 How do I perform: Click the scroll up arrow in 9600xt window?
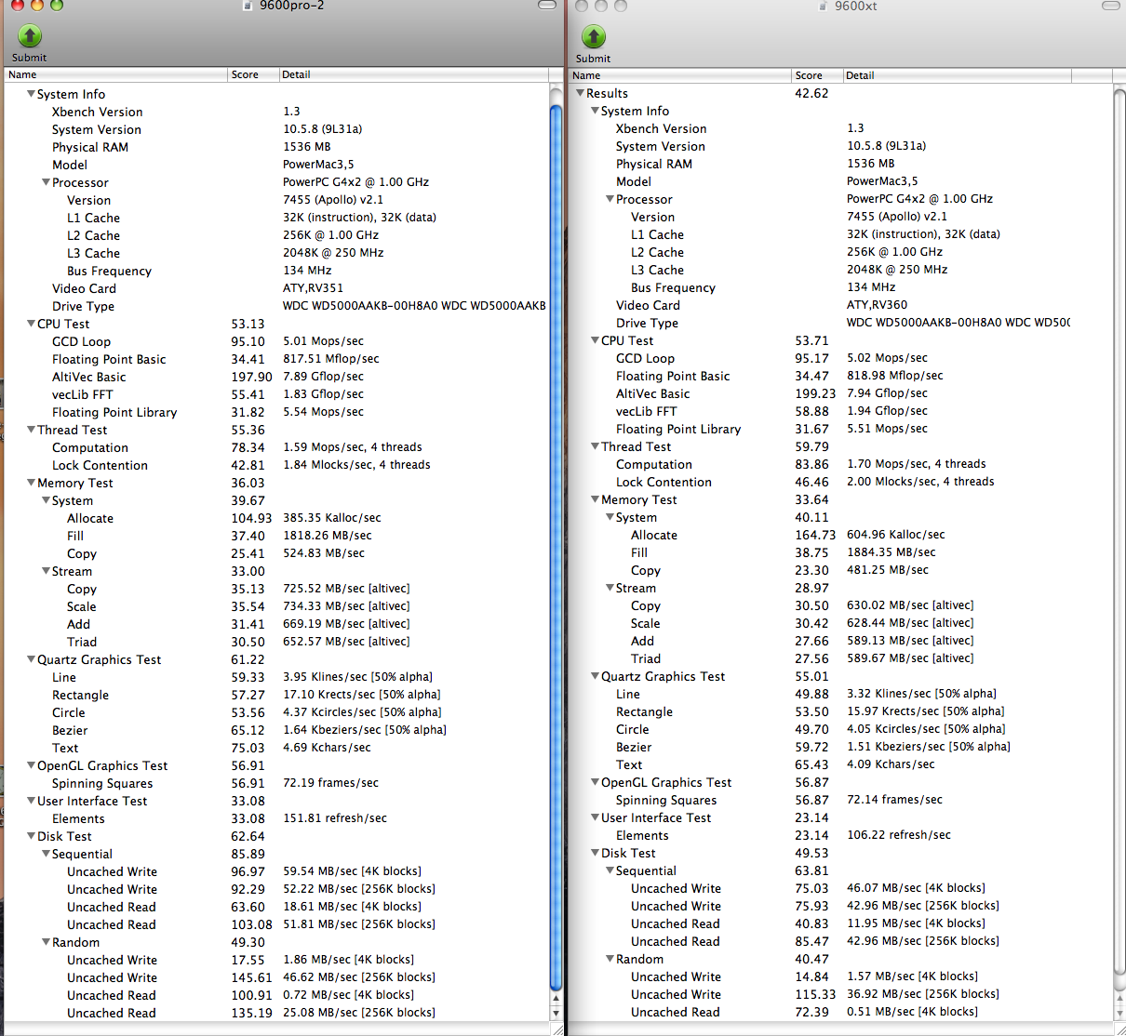[1119, 1000]
